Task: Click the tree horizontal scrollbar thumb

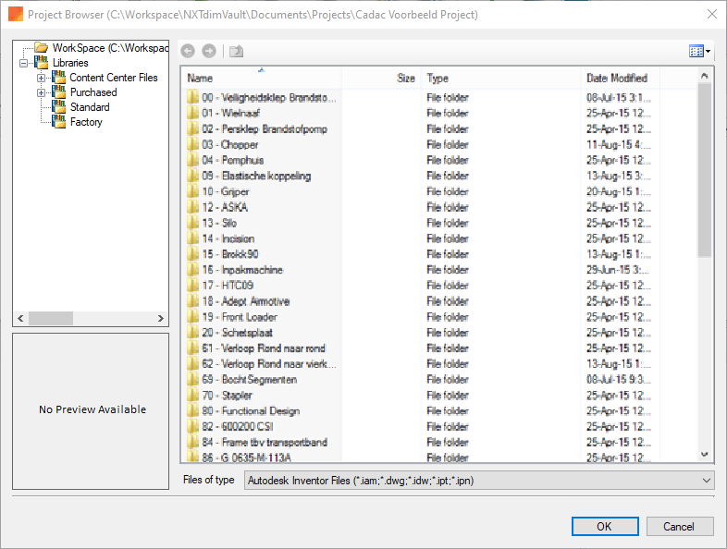Action: click(51, 318)
